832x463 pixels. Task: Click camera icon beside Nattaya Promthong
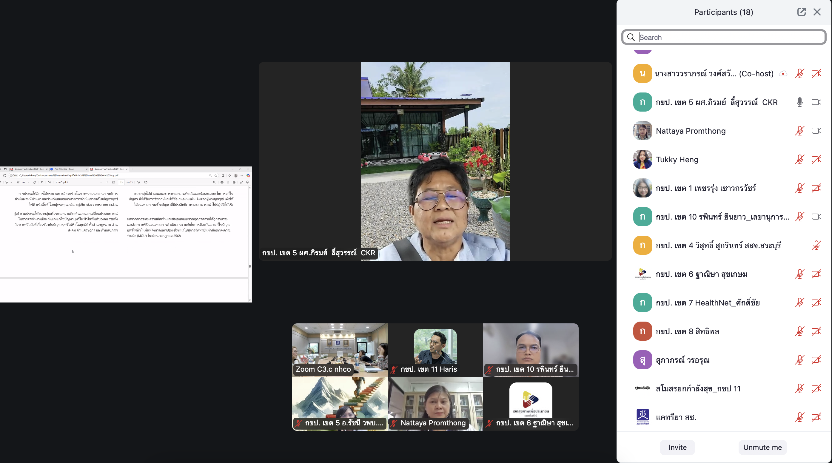[x=816, y=131]
